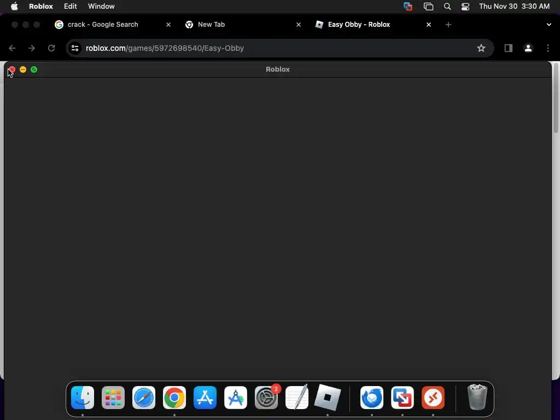Launch Safari from the Dock

tap(144, 398)
